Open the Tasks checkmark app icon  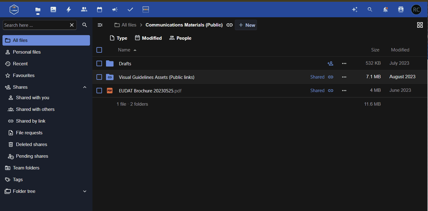tap(130, 9)
